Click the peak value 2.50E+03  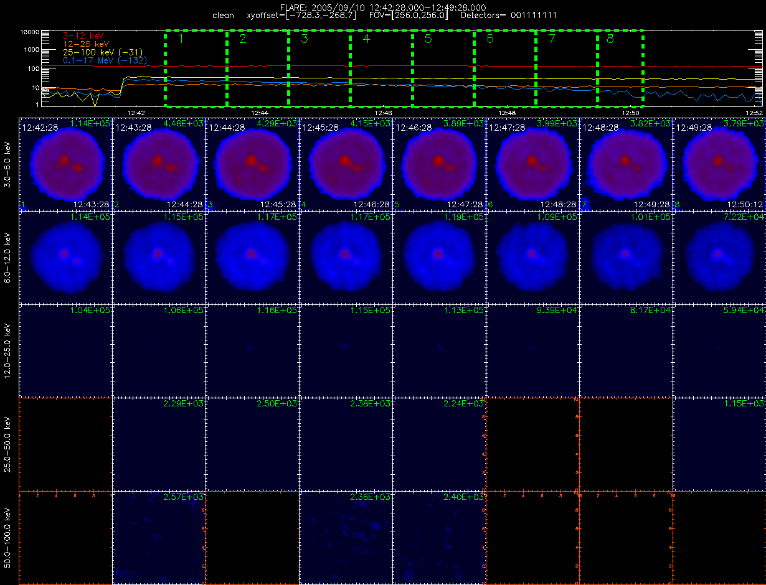(277, 403)
